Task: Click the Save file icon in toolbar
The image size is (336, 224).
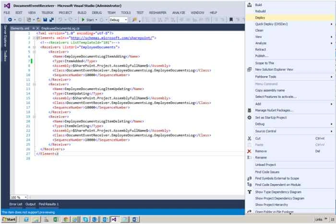Action: 45,20
